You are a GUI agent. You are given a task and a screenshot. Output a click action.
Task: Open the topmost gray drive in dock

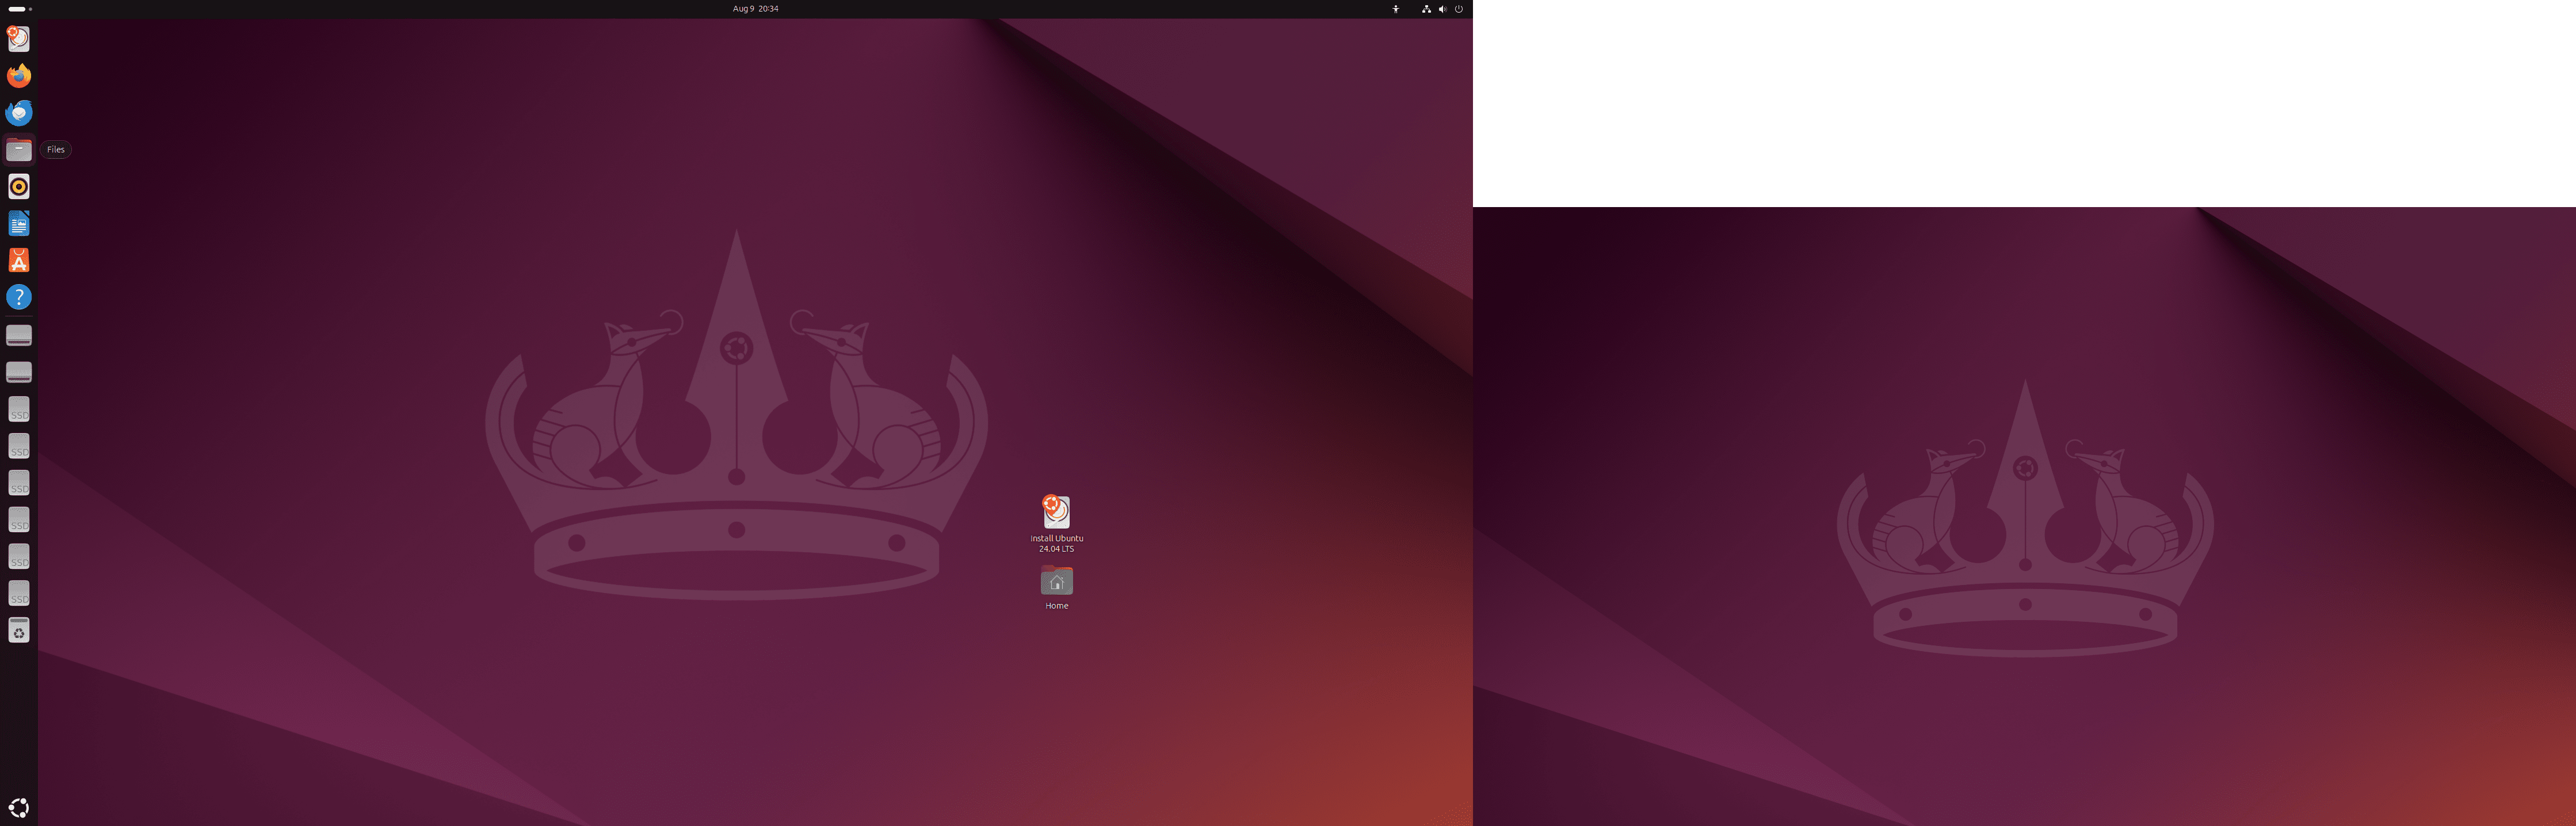[19, 335]
